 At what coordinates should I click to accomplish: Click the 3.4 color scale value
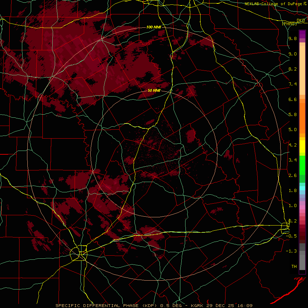(x=293, y=160)
